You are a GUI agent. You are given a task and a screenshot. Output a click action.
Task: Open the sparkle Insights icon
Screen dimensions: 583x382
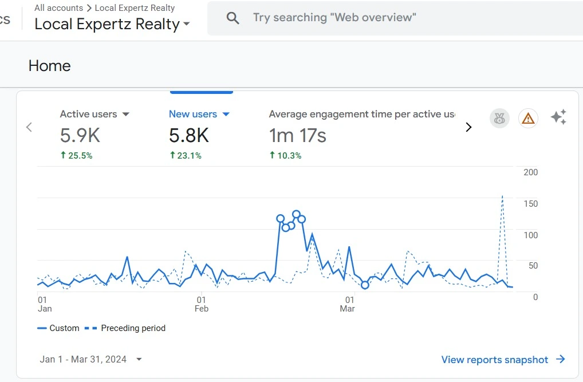558,117
